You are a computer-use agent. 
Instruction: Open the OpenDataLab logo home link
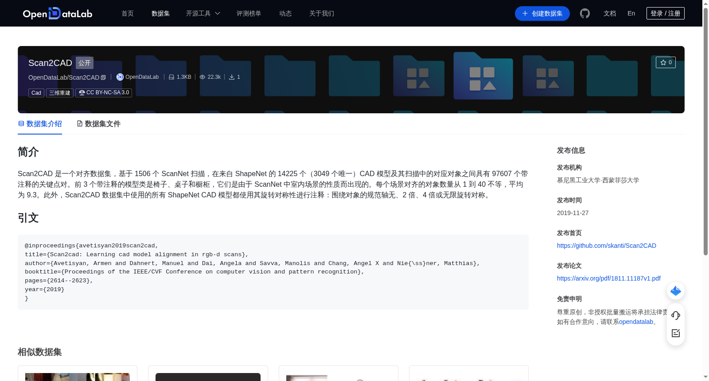[x=58, y=13]
